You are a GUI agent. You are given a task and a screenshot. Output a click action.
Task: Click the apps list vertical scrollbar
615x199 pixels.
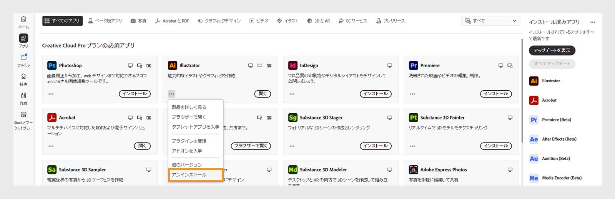point(522,91)
